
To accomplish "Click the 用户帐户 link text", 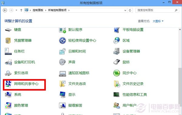I will (130, 105).
